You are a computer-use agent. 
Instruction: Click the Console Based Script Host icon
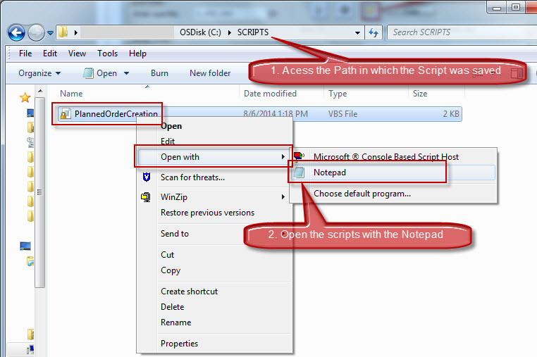299,156
